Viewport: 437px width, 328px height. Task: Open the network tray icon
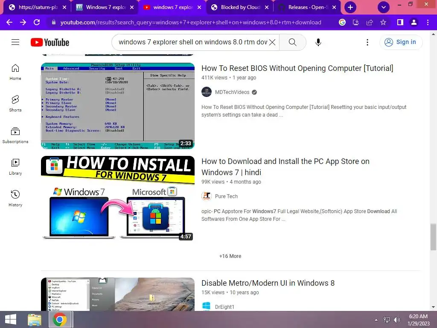point(387,320)
